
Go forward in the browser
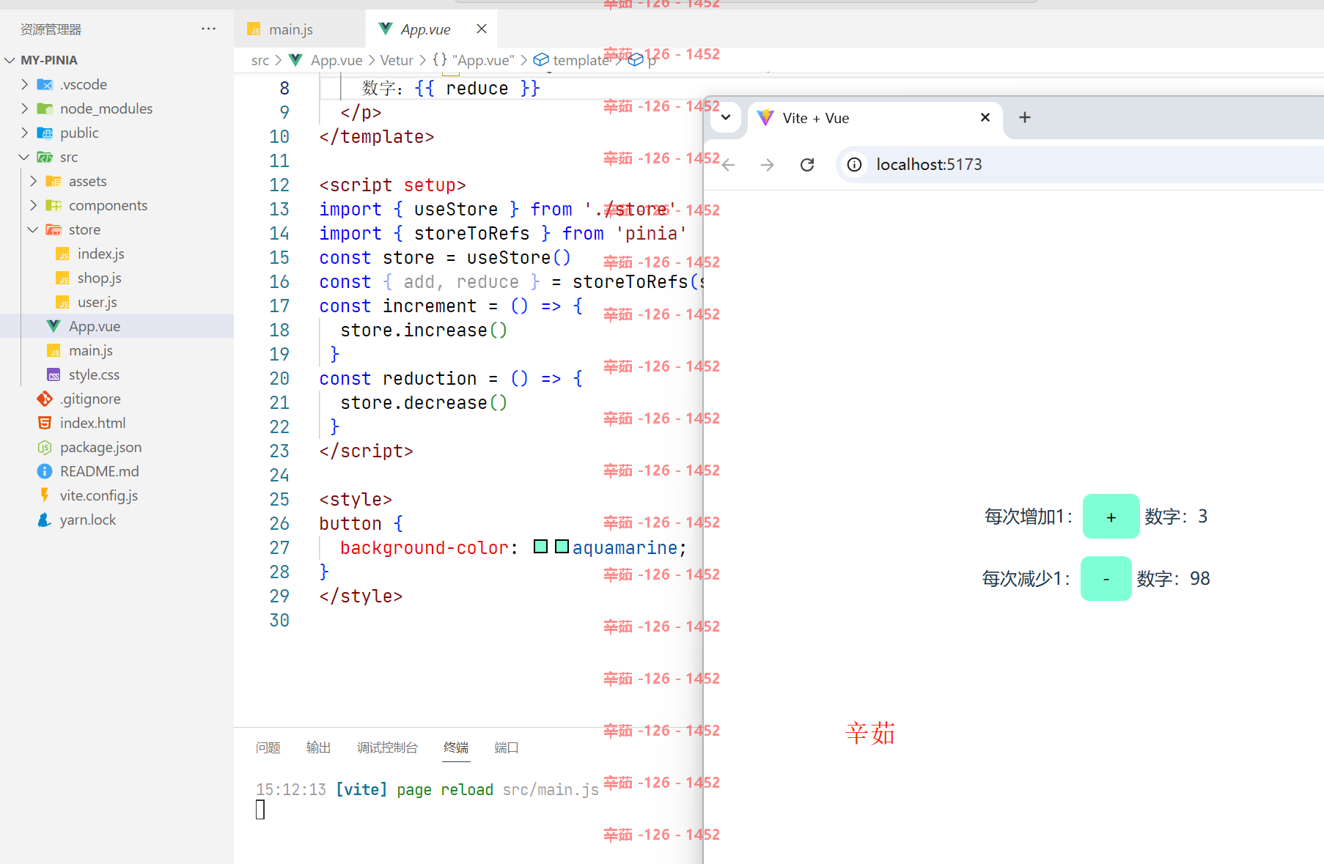point(768,165)
